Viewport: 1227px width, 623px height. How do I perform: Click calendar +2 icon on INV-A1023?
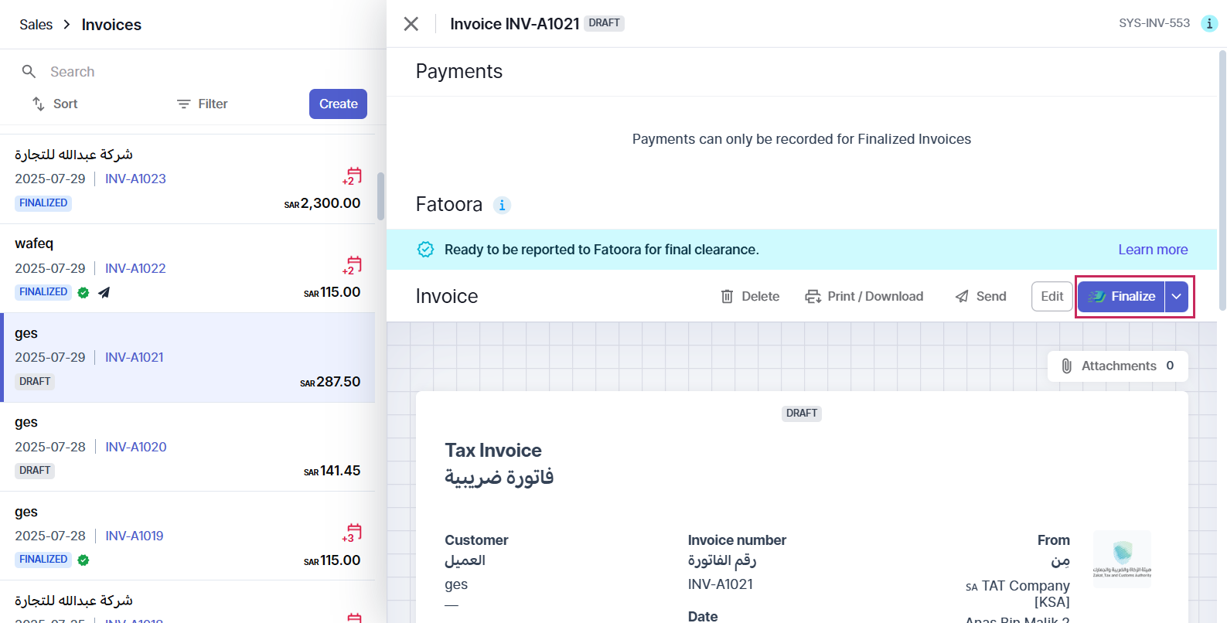[353, 176]
